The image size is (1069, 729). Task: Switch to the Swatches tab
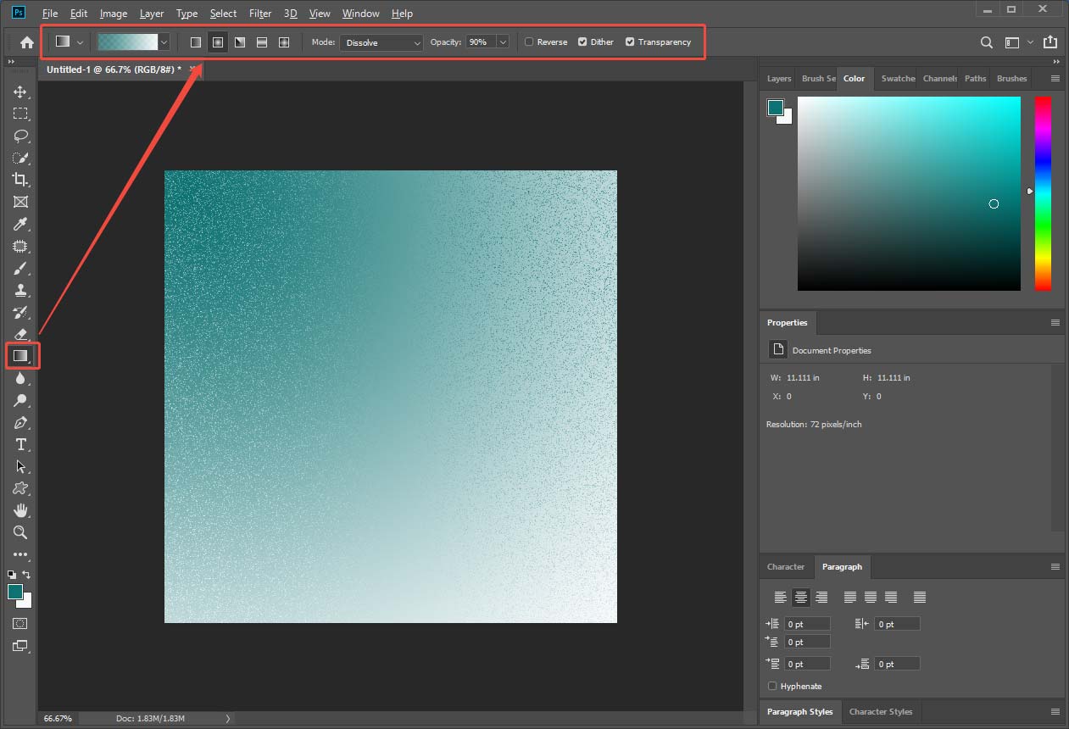897,79
